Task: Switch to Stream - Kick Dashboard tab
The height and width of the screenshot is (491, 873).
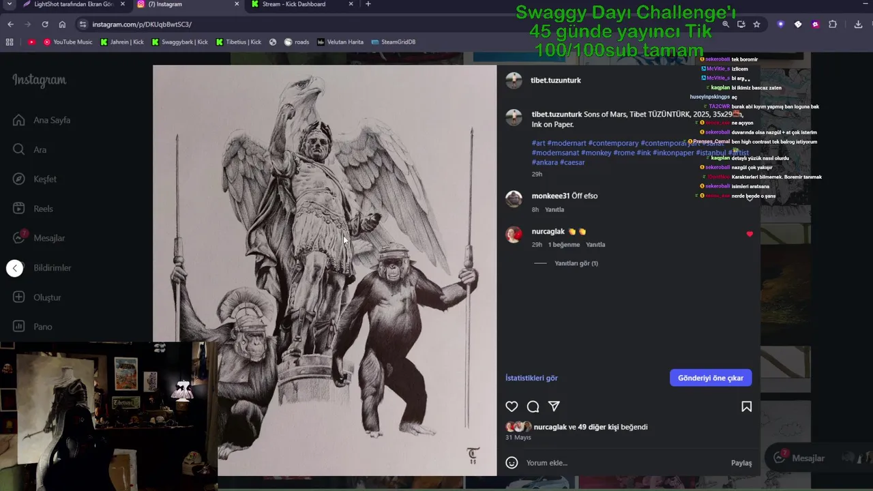Action: (x=293, y=4)
